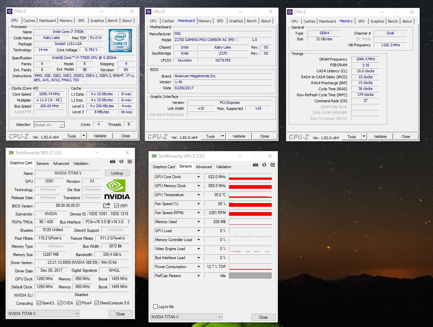Toggle the CUDA checkbox
Viewport: 433px width, 327px height.
pos(60,303)
